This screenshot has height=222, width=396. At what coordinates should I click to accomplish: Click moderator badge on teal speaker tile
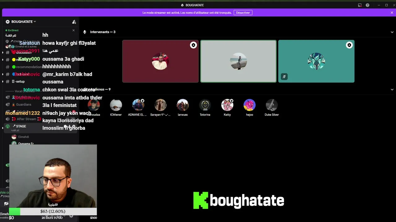(349, 45)
